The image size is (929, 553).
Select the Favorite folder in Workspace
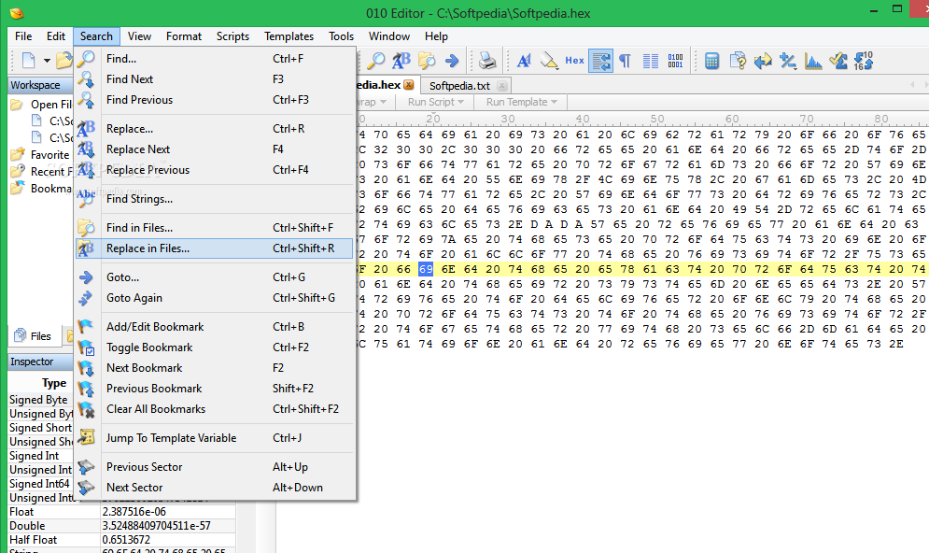point(40,155)
